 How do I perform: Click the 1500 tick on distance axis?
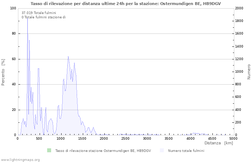(82, 139)
